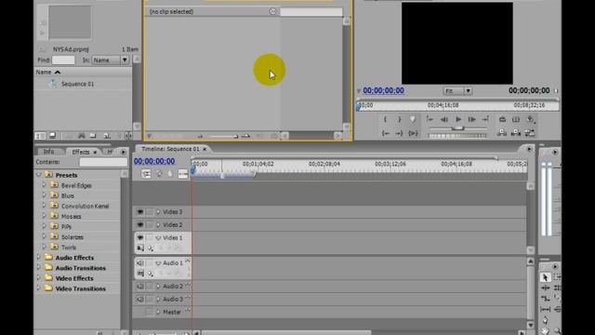The height and width of the screenshot is (335, 595).
Task: Expand the Audio Effects folder
Action: (38, 258)
